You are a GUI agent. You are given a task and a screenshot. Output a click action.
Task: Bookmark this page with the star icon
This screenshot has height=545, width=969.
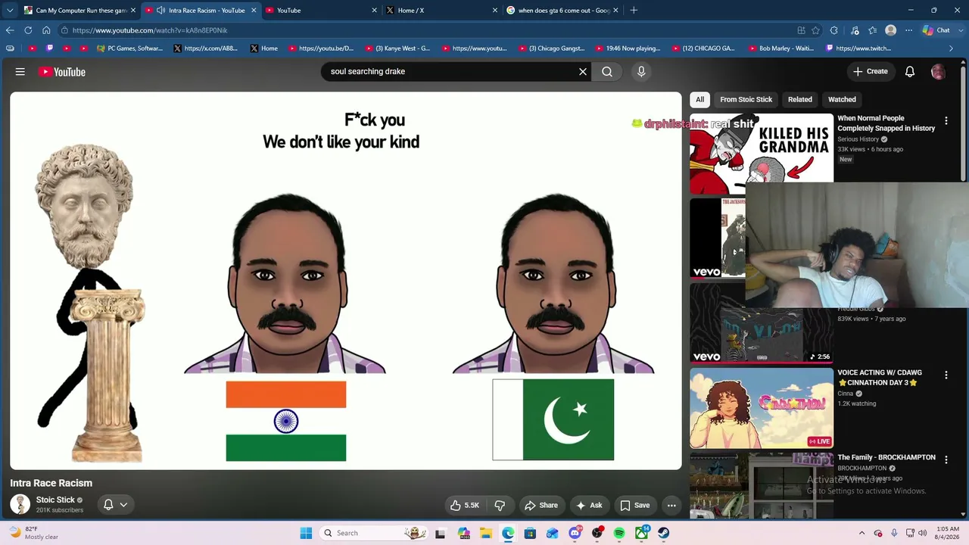pyautogui.click(x=815, y=30)
